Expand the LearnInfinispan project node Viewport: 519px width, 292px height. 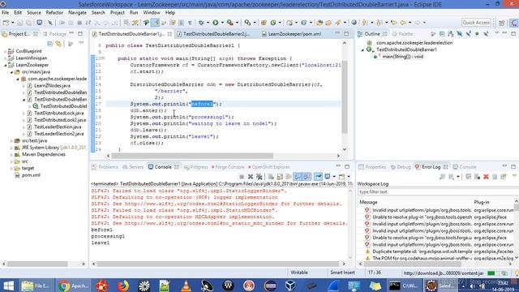[5, 58]
